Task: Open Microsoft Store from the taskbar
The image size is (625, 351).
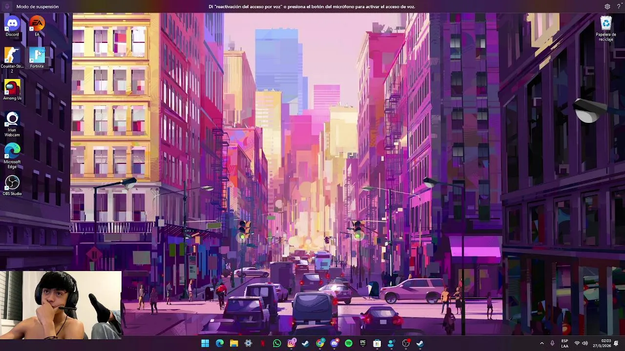Action: [377, 343]
